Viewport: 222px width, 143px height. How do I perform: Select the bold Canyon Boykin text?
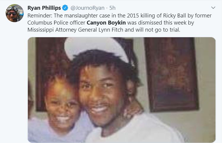click(106, 22)
